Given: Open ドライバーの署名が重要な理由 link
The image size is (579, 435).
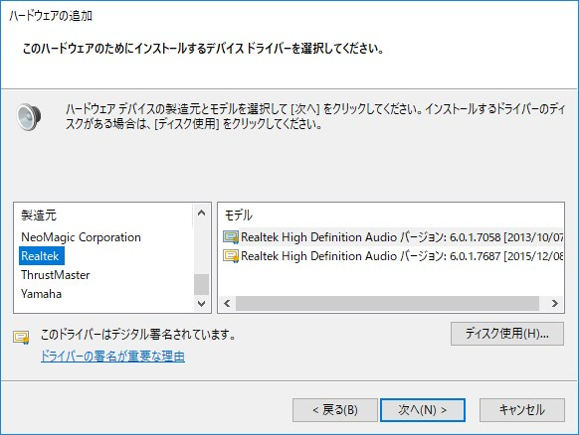Looking at the screenshot, I should click(112, 357).
